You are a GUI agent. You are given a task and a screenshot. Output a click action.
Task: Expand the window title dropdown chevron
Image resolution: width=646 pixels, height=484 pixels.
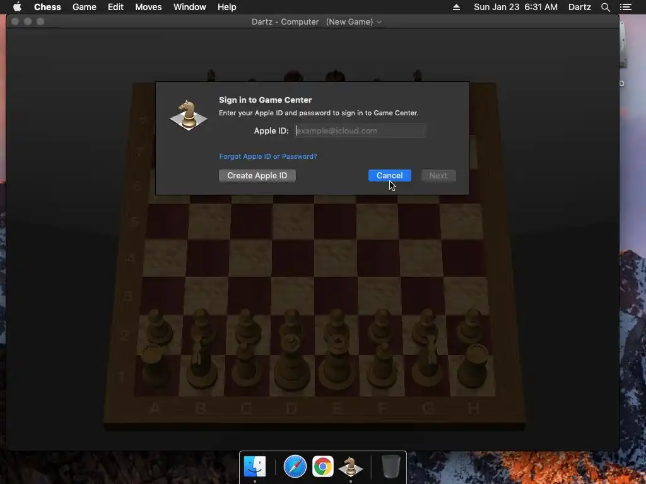(x=379, y=22)
